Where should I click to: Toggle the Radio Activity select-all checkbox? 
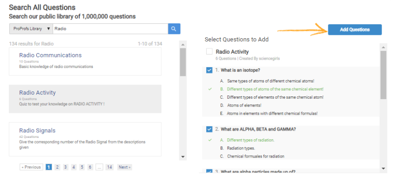[x=209, y=52]
